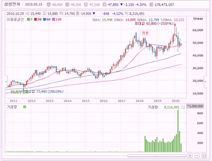Toggle the 60-day moving average swatch

tap(45, 19)
